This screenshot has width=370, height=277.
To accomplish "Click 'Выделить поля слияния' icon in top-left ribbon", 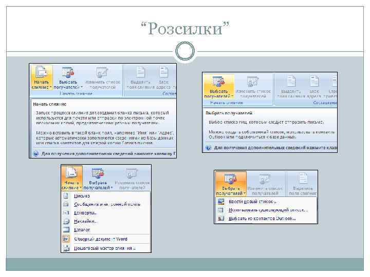I will [x=141, y=72].
